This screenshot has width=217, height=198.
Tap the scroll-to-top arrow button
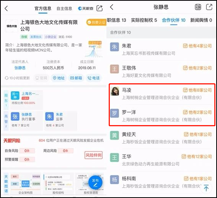pyautogui.click(x=206, y=188)
